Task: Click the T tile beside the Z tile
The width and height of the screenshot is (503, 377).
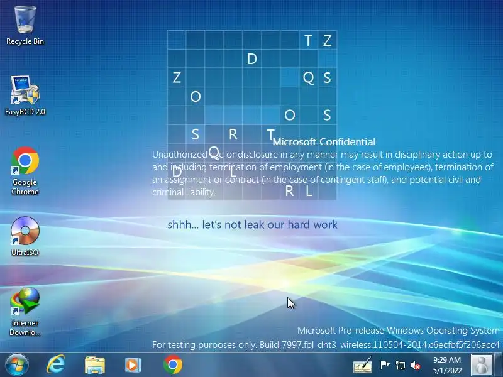Action: click(308, 40)
